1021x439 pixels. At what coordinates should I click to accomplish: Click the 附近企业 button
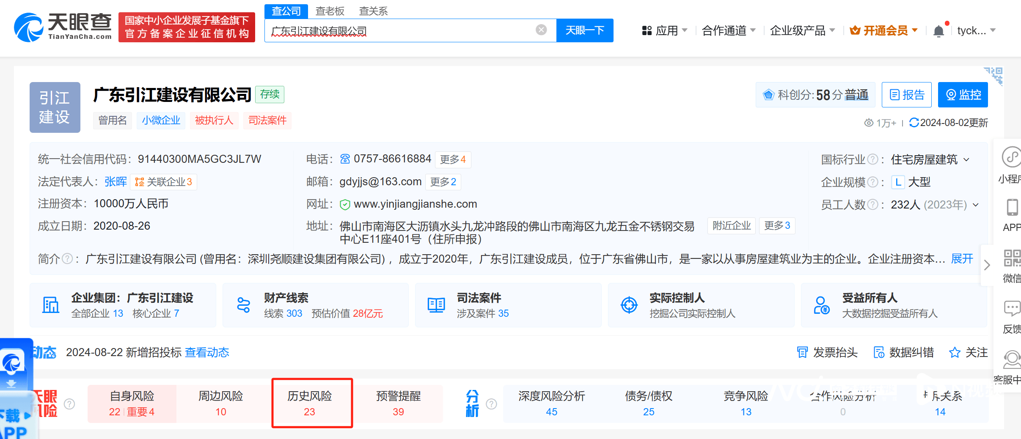[732, 225]
